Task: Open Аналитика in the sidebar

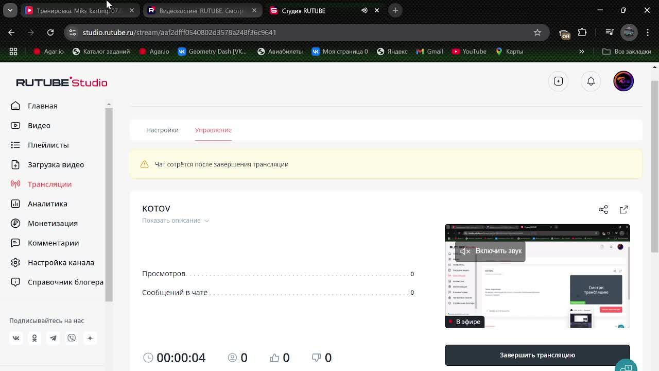Action: 47,204
